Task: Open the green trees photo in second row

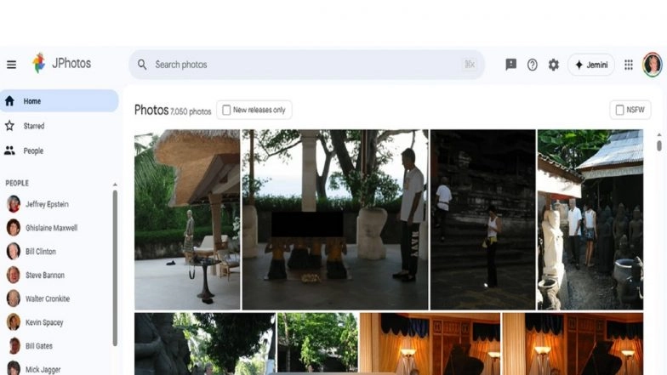Action: [318, 344]
